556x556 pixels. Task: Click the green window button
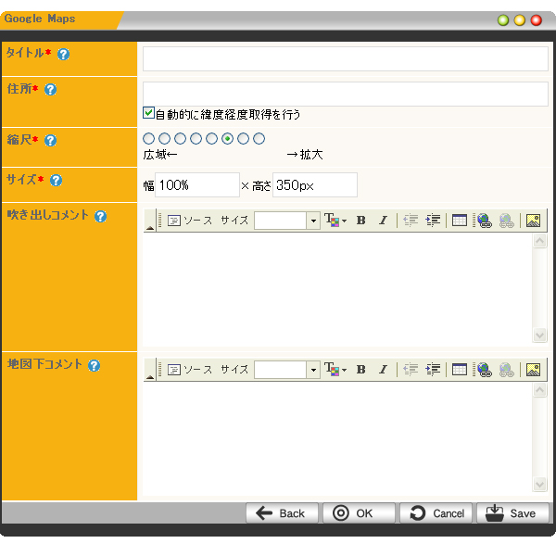click(x=503, y=20)
